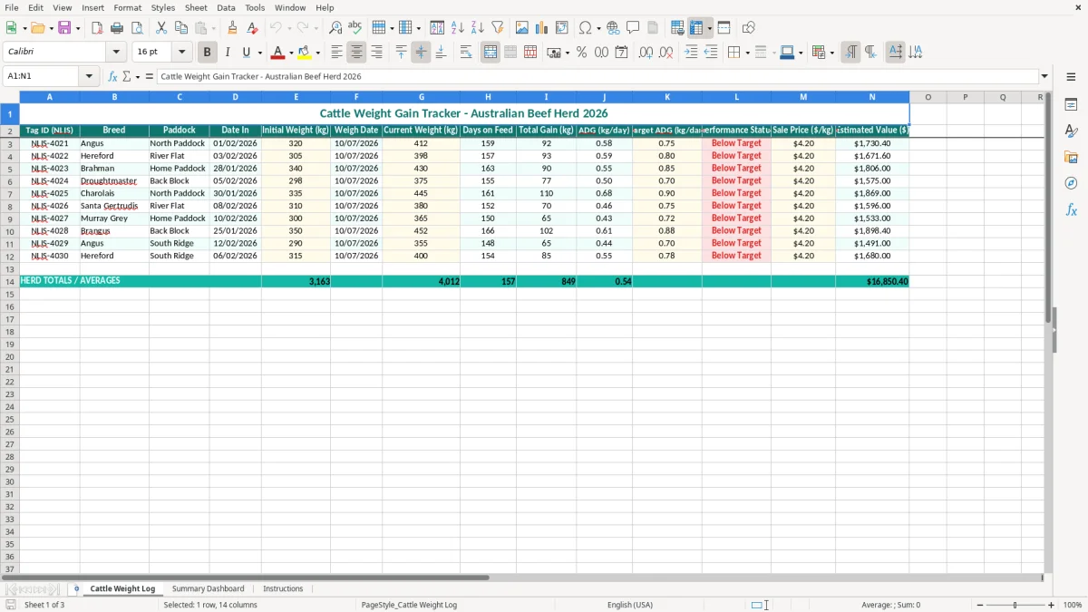The height and width of the screenshot is (612, 1088).
Task: Click in the formula input line
Action: tap(597, 76)
